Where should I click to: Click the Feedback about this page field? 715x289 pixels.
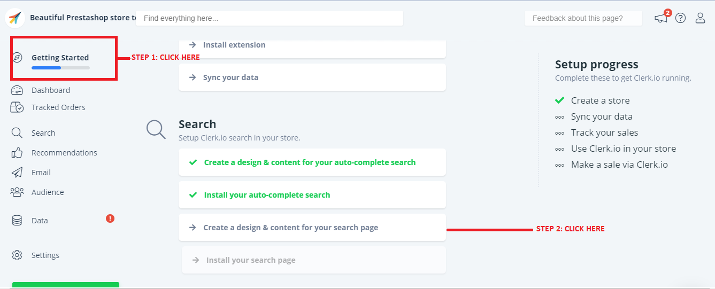(x=583, y=18)
